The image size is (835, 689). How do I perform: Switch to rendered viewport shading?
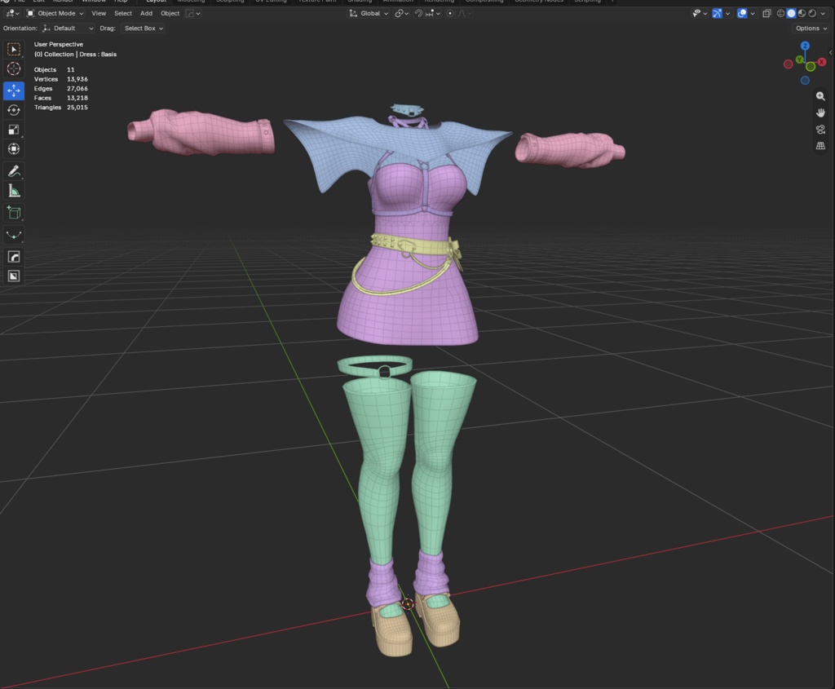tap(812, 13)
